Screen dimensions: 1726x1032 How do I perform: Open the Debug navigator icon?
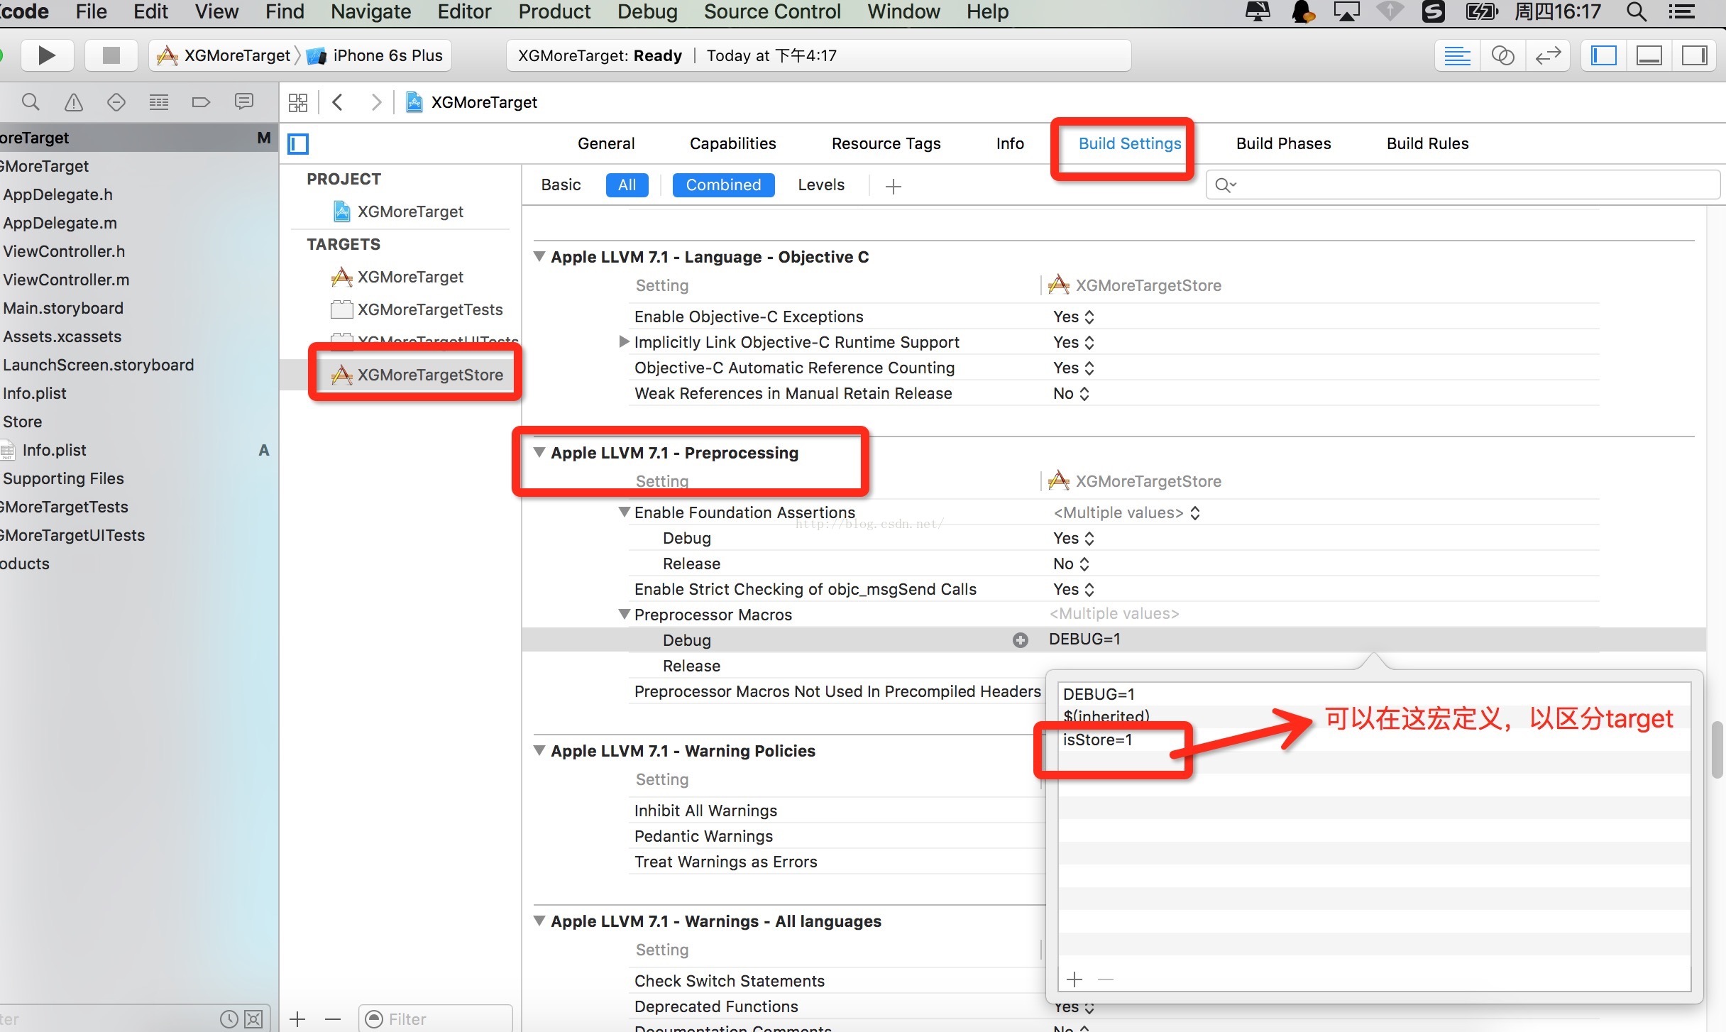(x=158, y=102)
